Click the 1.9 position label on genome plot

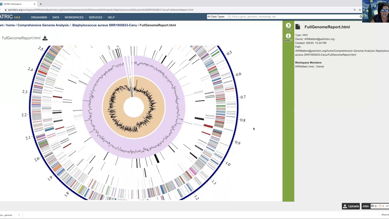50,178
